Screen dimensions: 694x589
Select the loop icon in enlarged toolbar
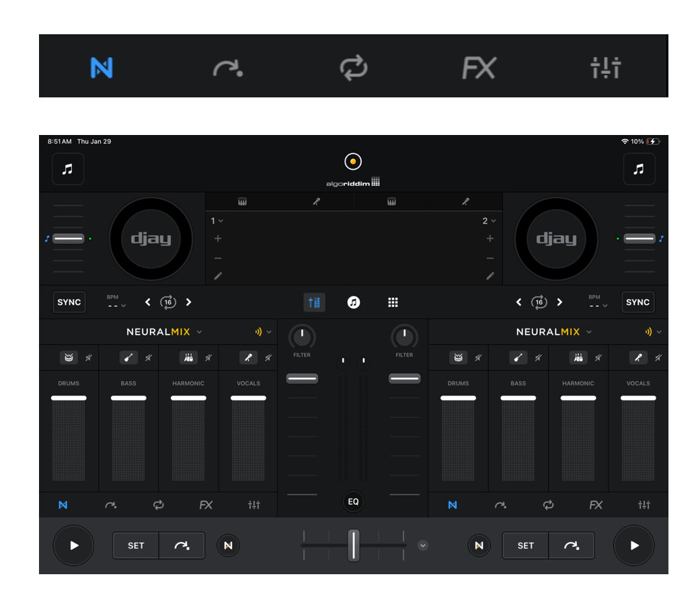click(x=354, y=68)
